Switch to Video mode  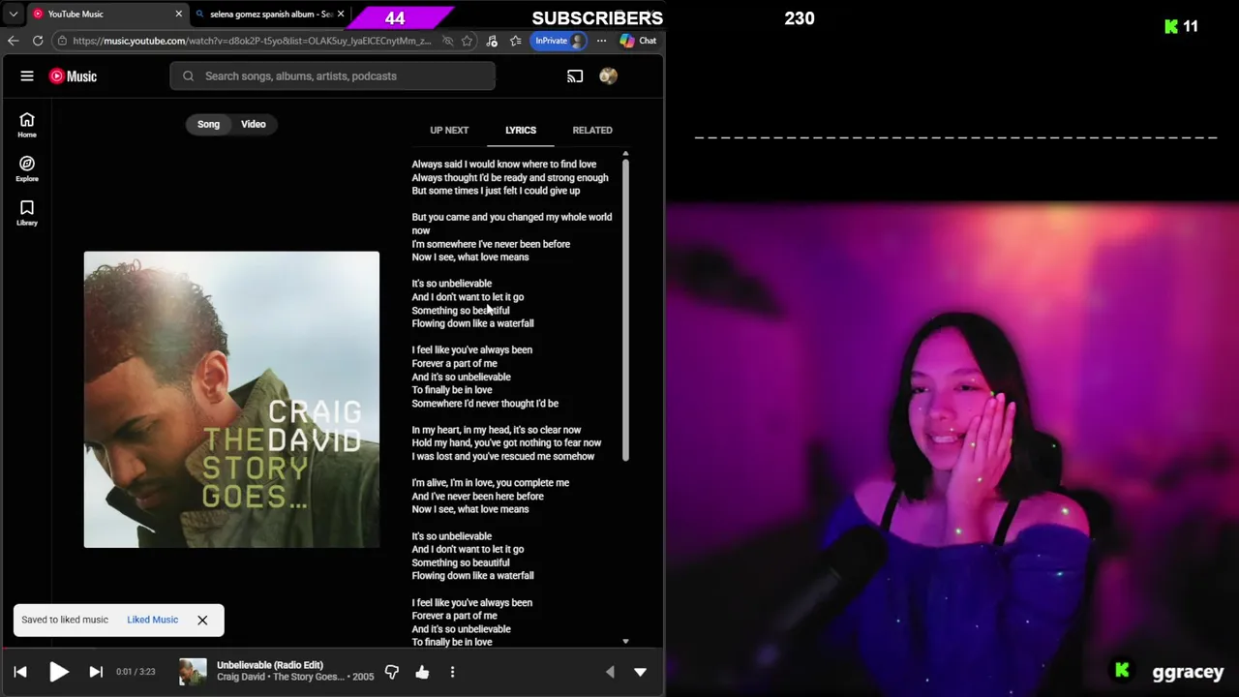tap(254, 124)
